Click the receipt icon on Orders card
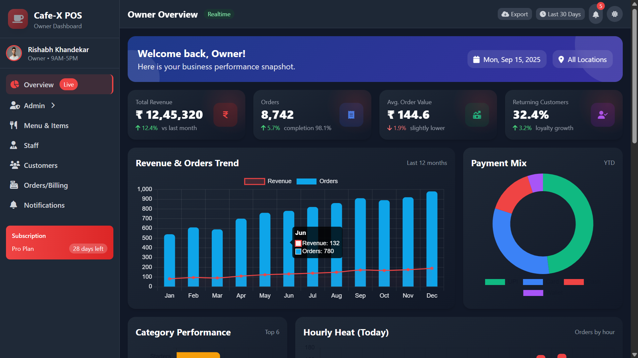638x358 pixels. click(351, 115)
